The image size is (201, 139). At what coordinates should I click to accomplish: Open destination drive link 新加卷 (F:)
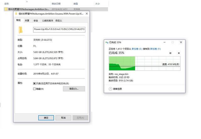(x=155, y=49)
